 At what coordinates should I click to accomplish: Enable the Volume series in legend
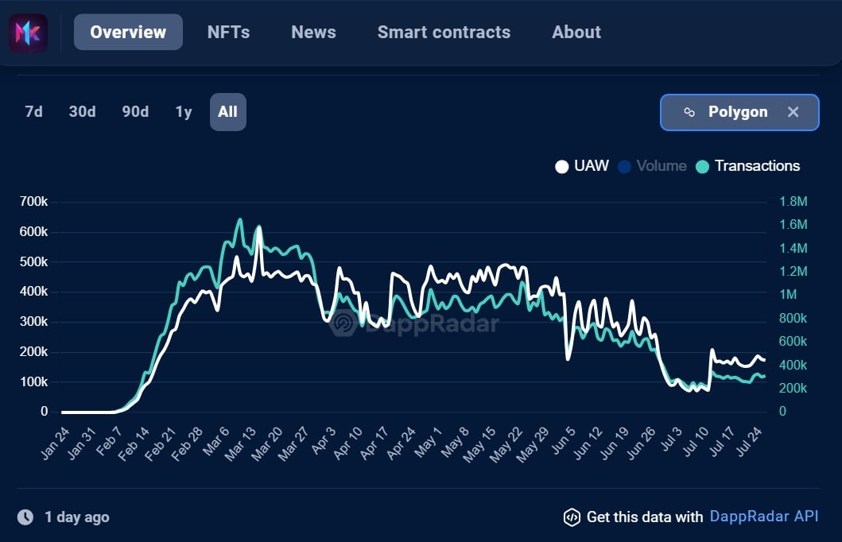[652, 166]
